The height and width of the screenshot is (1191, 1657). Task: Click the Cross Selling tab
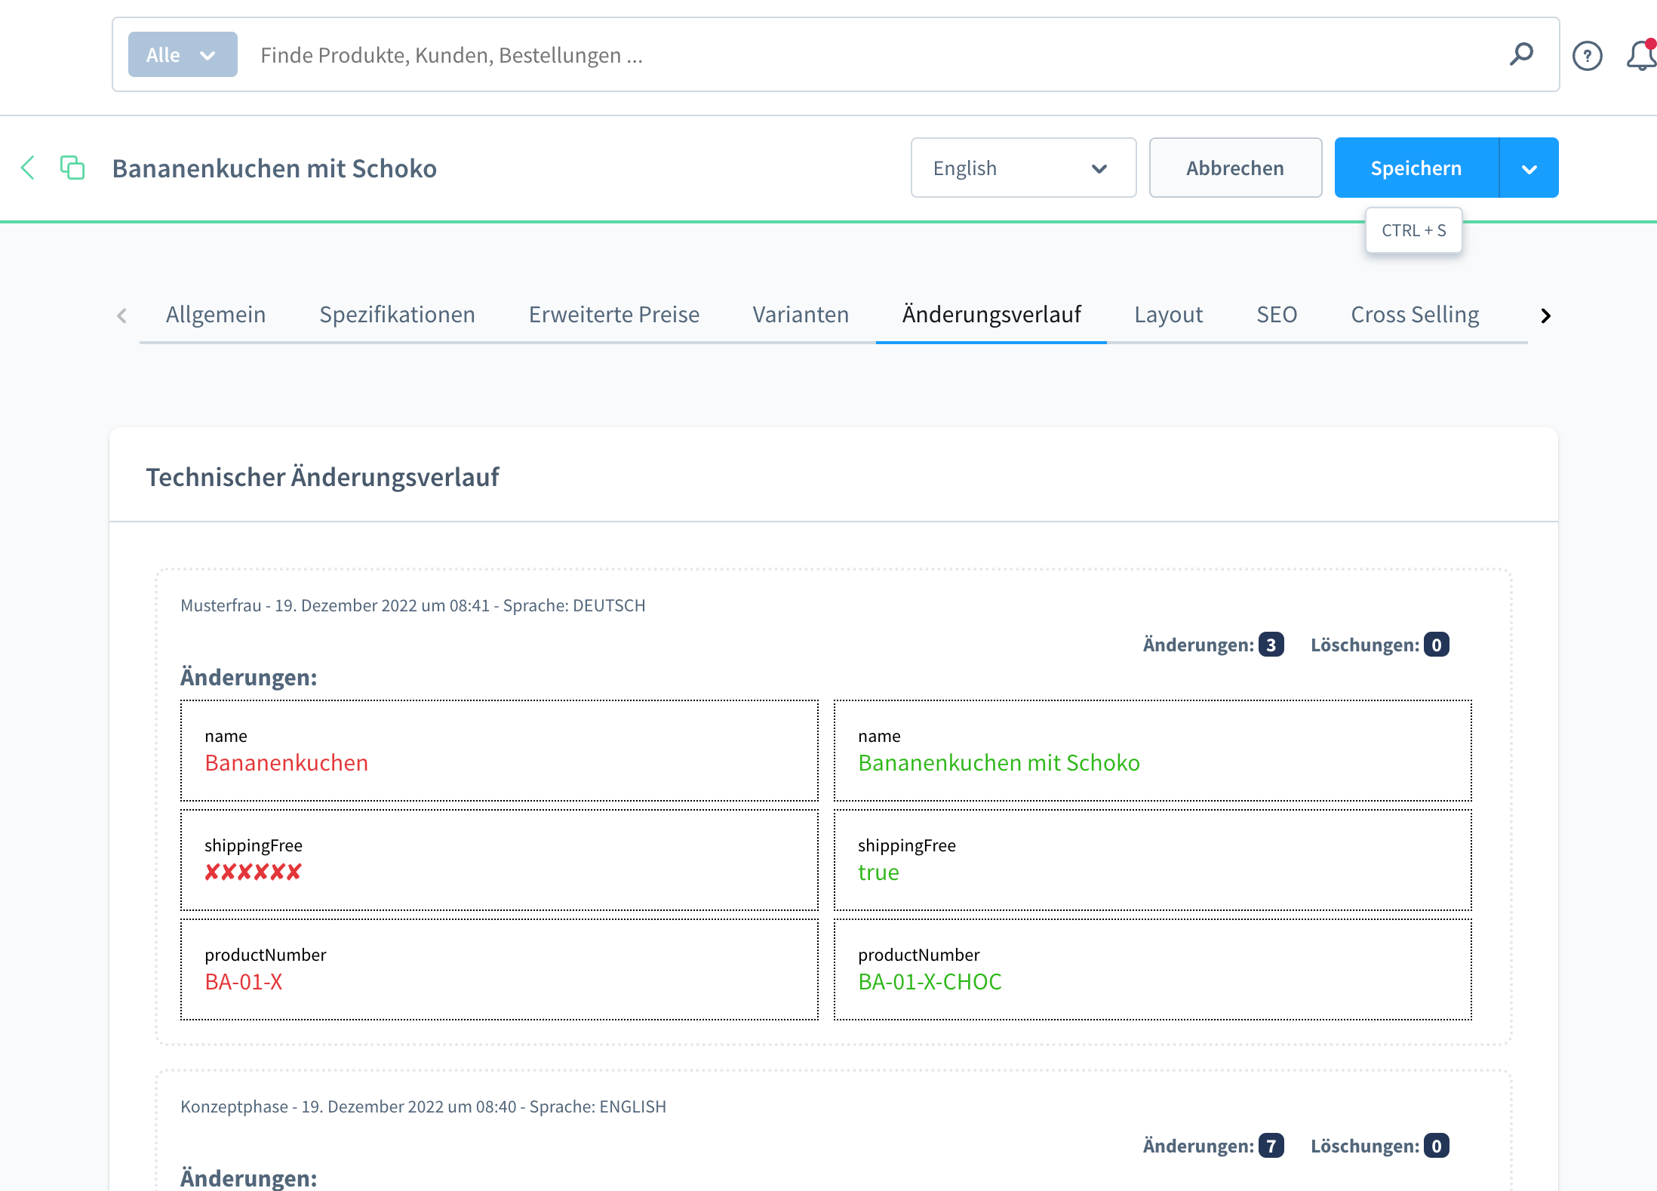click(x=1414, y=314)
